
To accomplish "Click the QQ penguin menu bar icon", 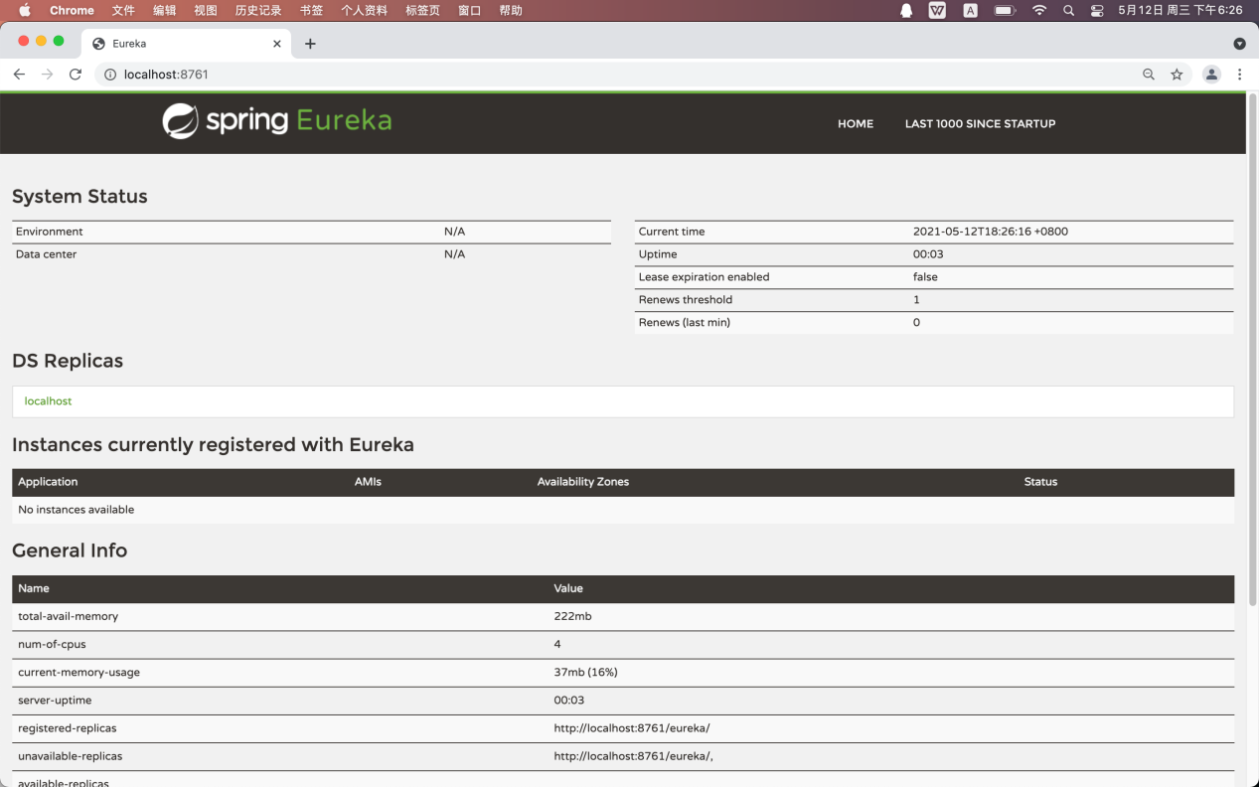I will click(906, 10).
